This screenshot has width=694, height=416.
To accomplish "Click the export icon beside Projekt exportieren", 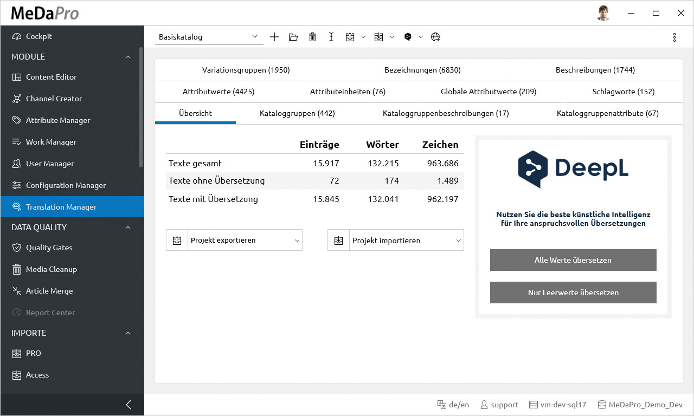I will [x=177, y=240].
